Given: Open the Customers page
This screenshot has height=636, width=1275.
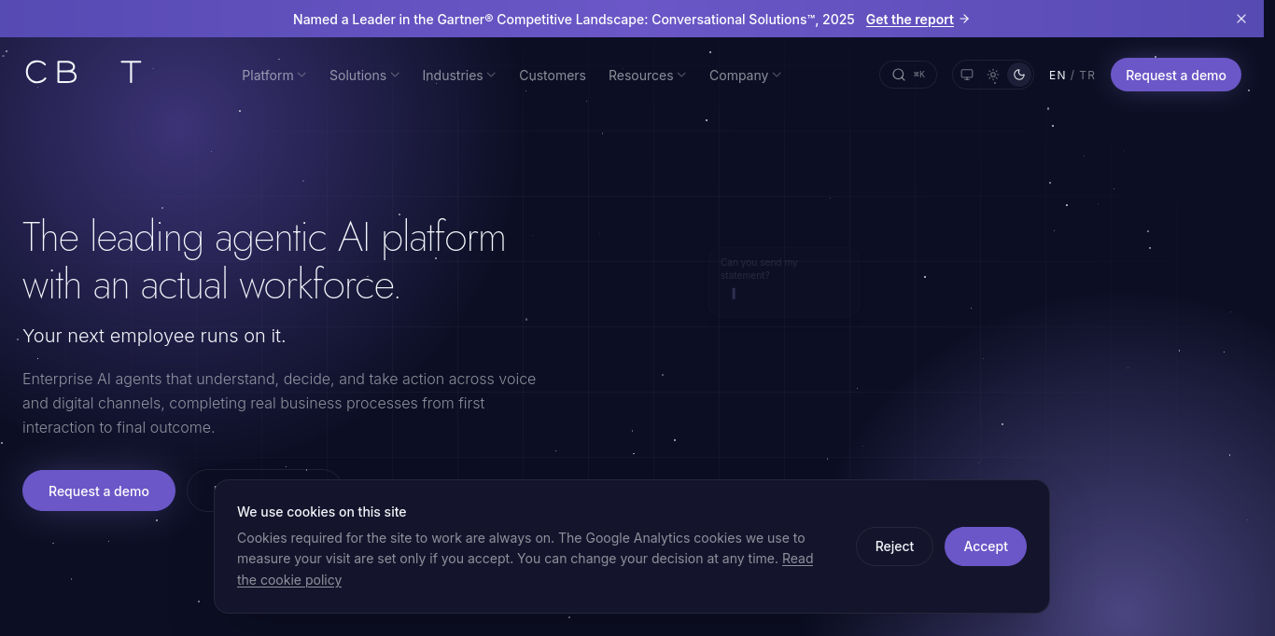Looking at the screenshot, I should (553, 76).
